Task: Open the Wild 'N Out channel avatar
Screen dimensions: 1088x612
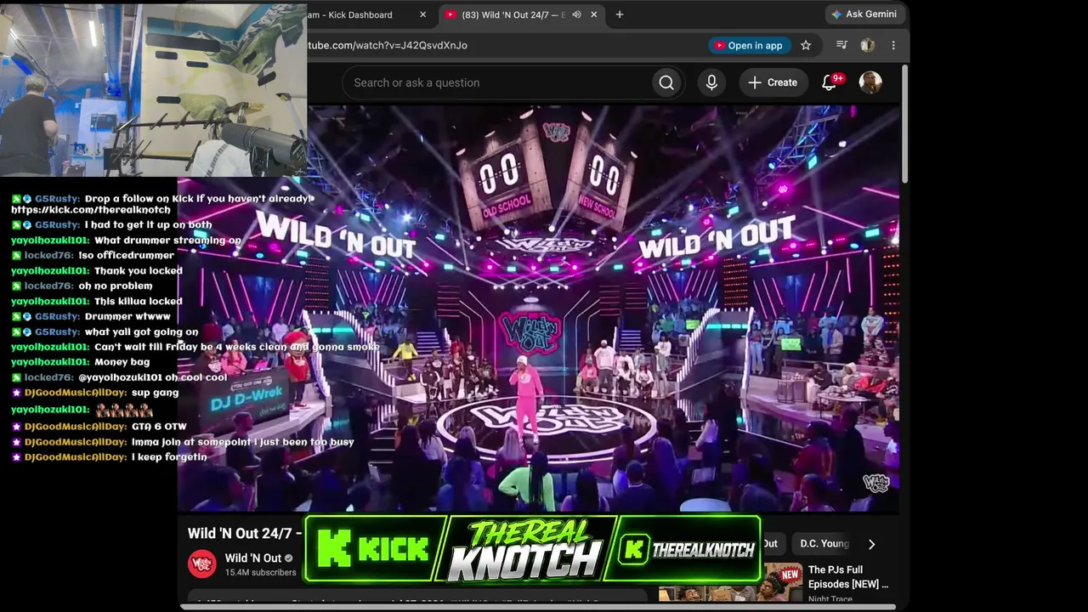Action: click(x=202, y=564)
